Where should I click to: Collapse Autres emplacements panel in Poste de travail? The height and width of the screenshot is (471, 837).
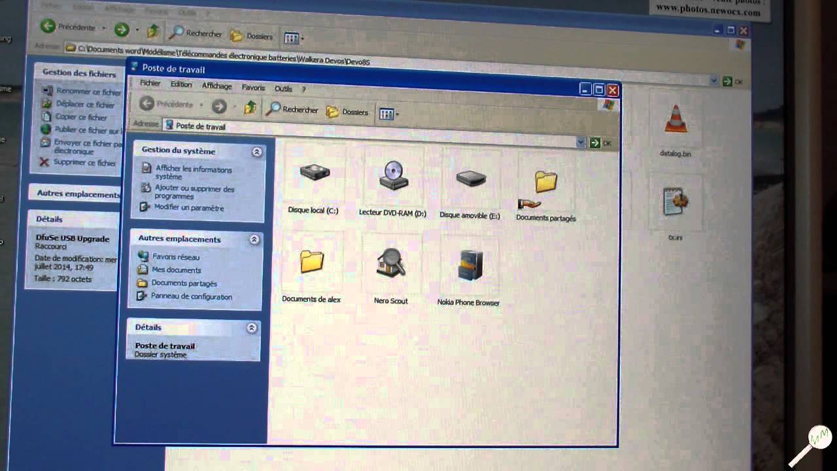pos(254,240)
